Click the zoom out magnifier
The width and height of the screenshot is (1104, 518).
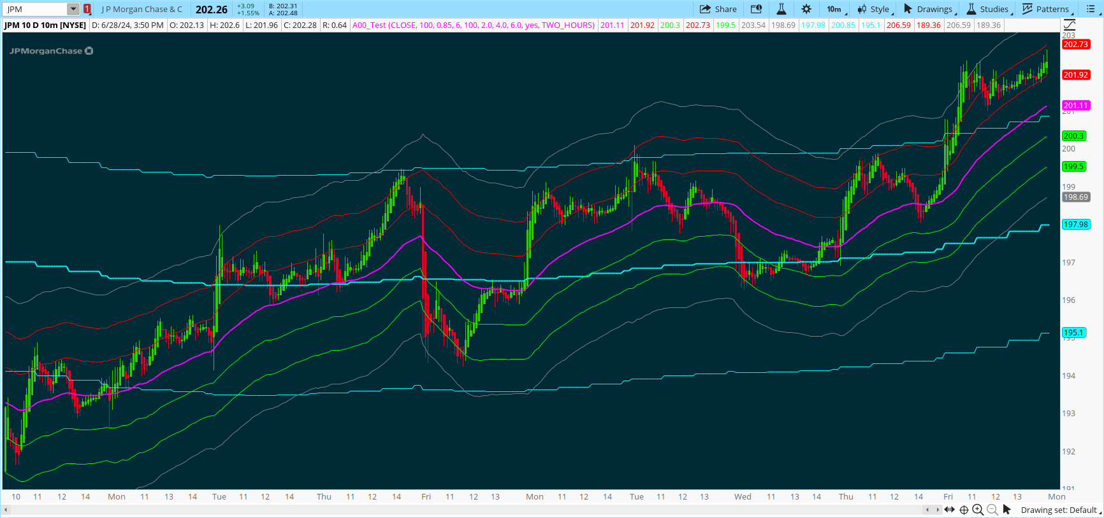coord(992,510)
